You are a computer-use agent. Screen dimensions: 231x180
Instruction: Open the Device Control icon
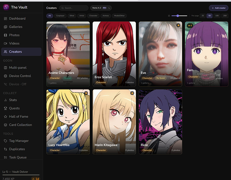click(x=5, y=76)
